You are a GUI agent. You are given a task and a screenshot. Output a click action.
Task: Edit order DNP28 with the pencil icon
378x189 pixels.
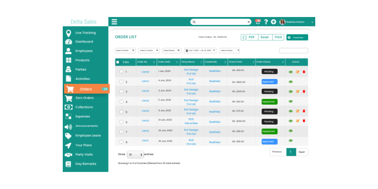[298, 72]
